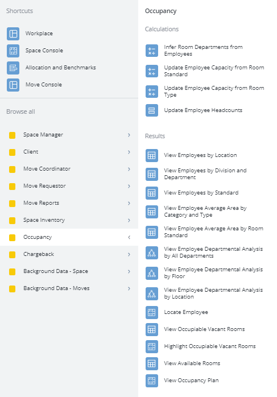The image size is (277, 397).
Task: Open View Employees by Standard report
Action: [201, 193]
